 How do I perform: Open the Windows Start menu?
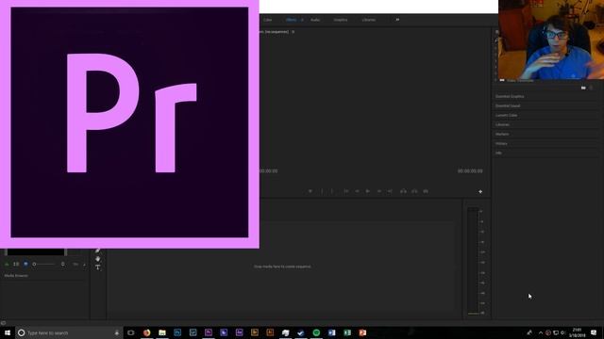click(x=8, y=332)
